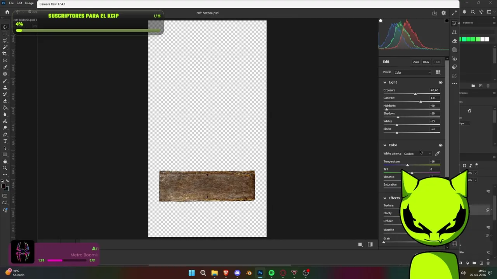Select the Rectangular Marquee tool

[x=5, y=34]
